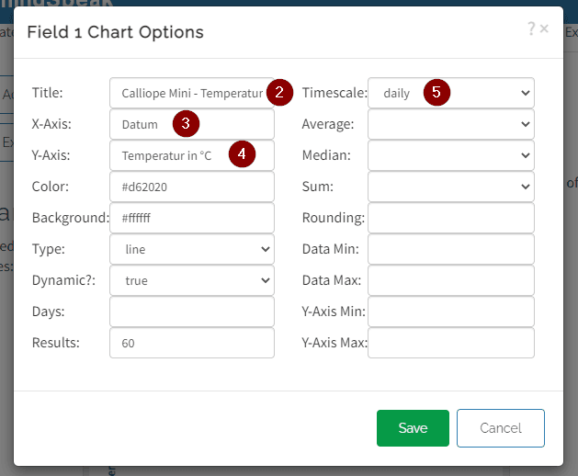Open the Dynamic? dropdown set to true
The height and width of the screenshot is (476, 578).
pos(191,280)
